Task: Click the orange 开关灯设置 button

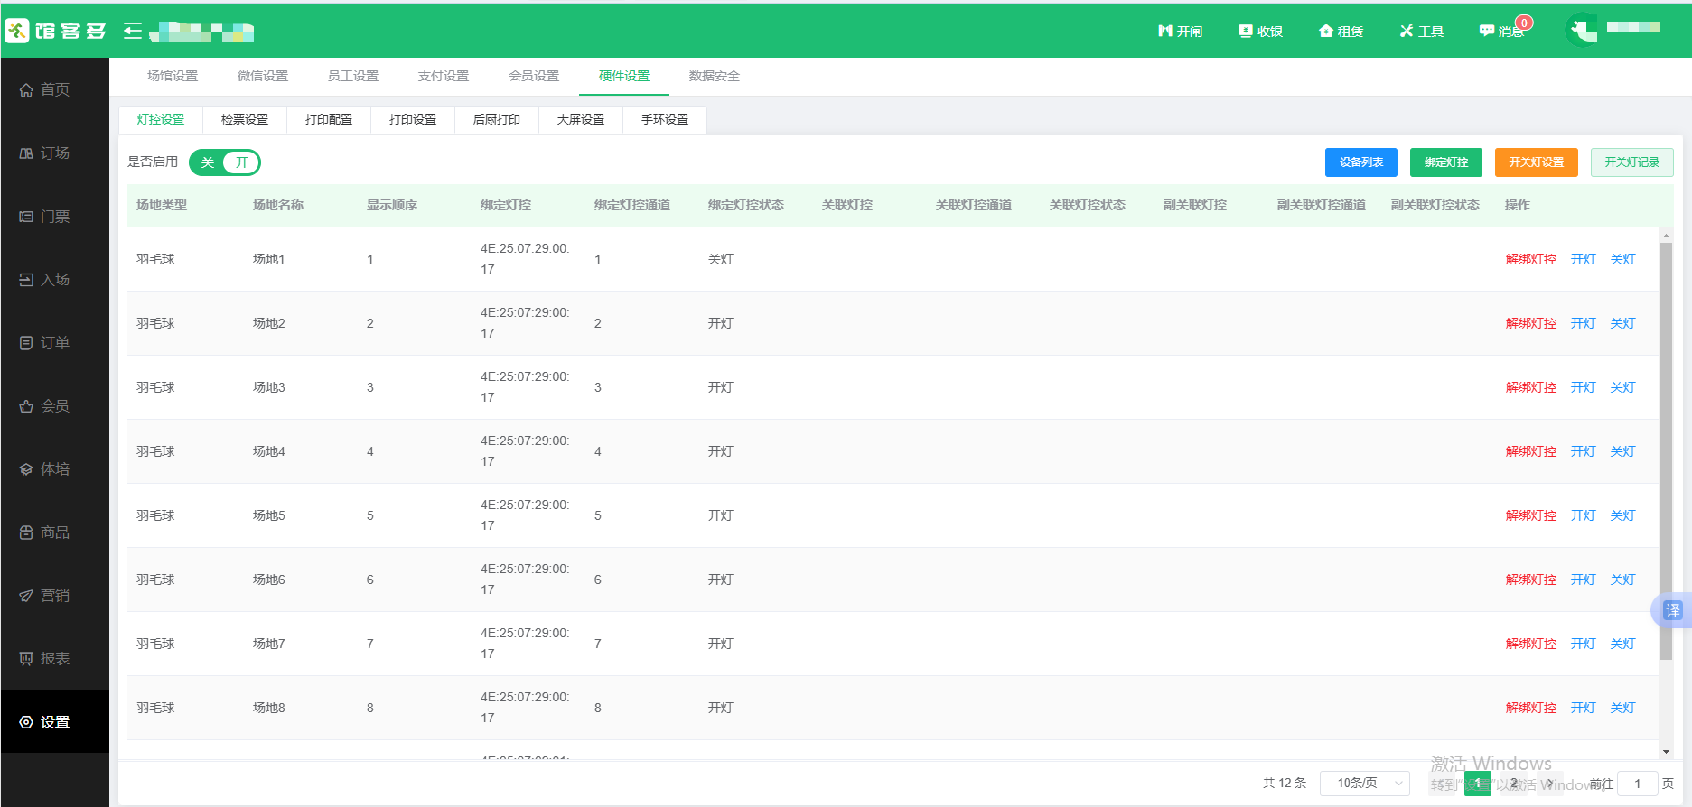Action: click(1536, 162)
